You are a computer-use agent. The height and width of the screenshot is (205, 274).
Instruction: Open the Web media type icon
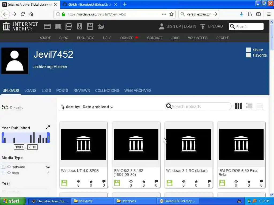coord(47,26)
